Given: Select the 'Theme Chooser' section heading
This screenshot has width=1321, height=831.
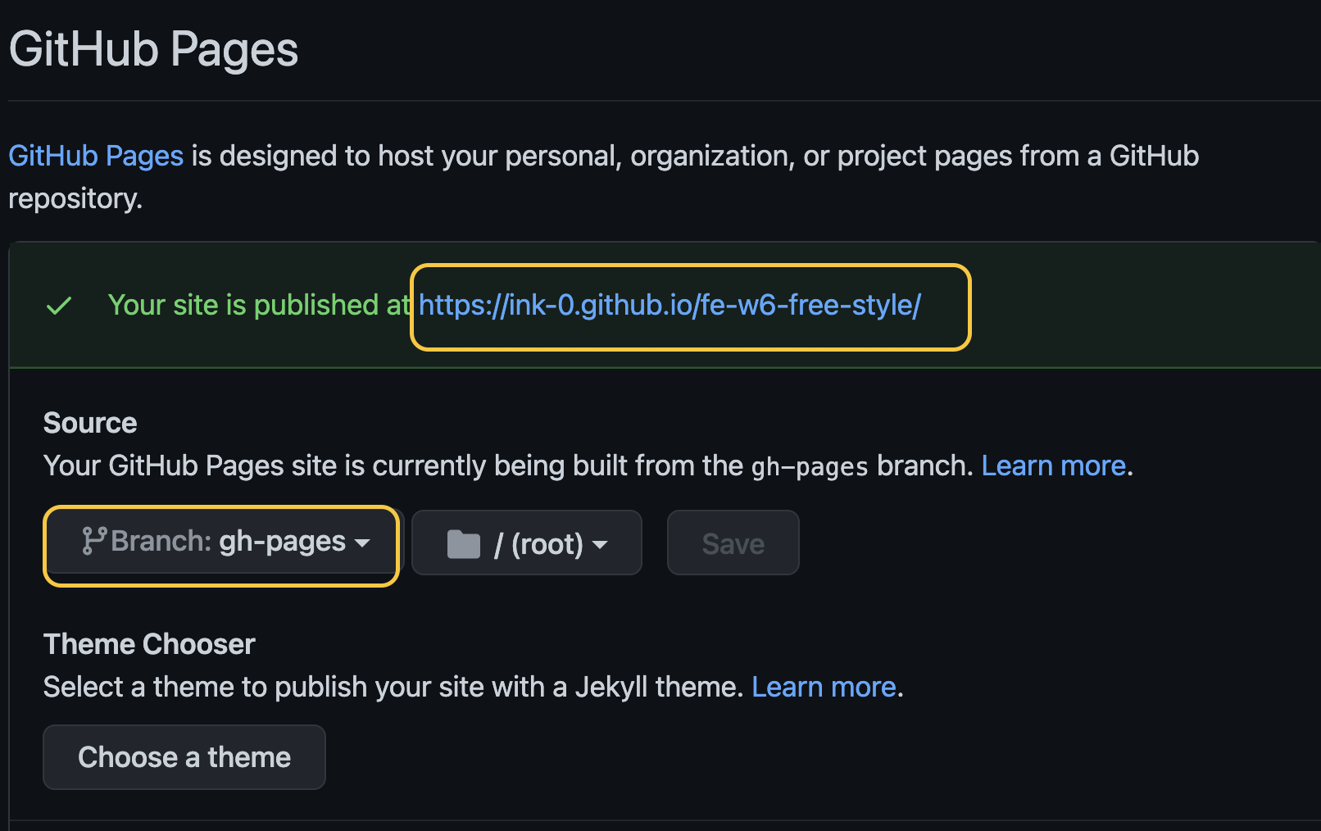Looking at the screenshot, I should (148, 644).
